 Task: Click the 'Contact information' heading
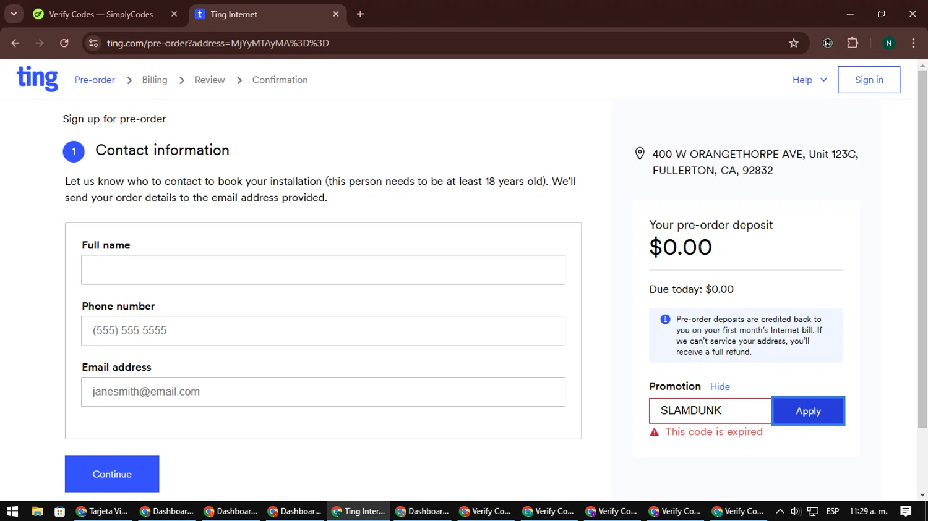[162, 150]
